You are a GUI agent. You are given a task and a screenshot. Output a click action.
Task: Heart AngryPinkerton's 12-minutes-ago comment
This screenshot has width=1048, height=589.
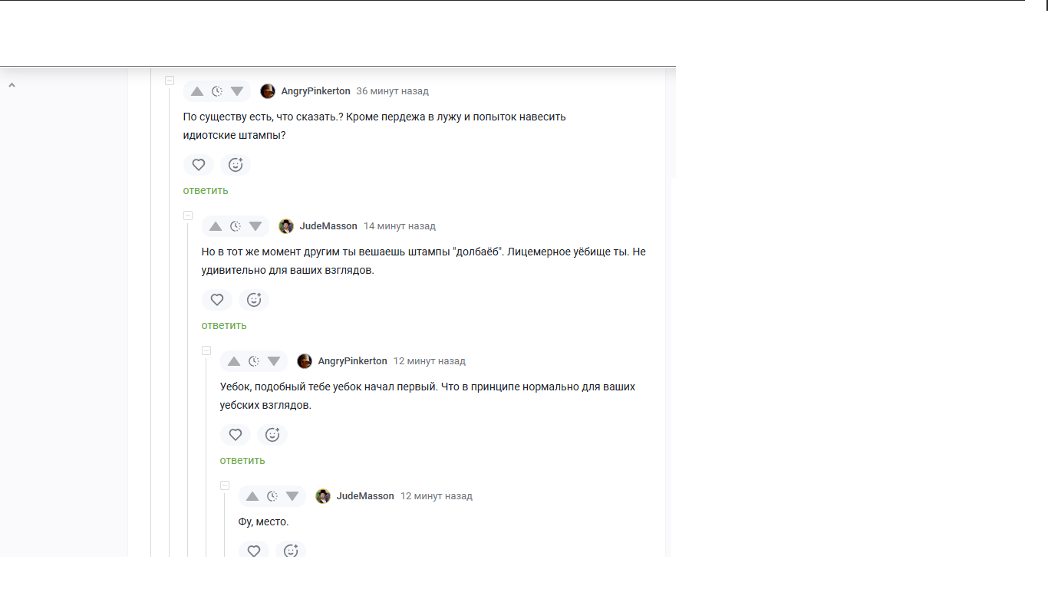point(236,435)
